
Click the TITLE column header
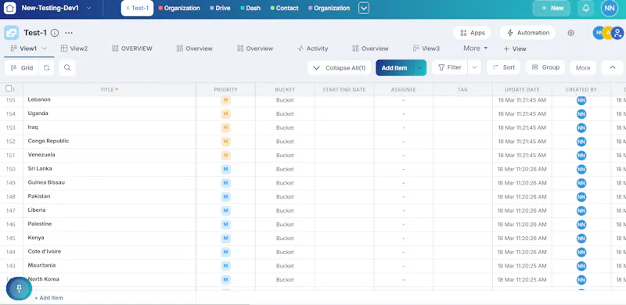(x=109, y=89)
